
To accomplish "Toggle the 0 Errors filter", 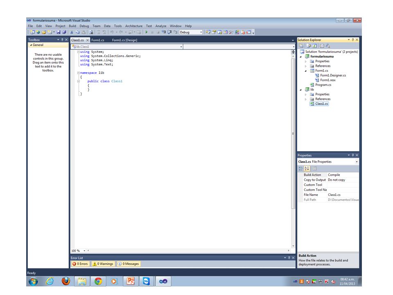I will click(x=80, y=264).
